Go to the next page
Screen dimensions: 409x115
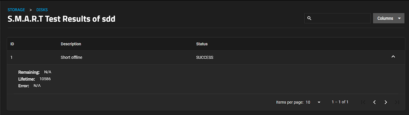386,102
